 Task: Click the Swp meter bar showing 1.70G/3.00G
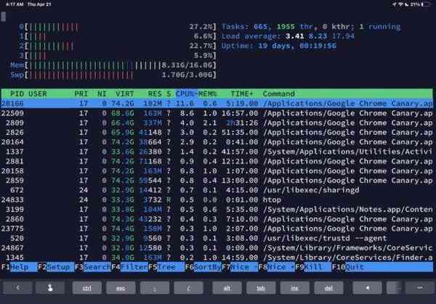click(113, 75)
